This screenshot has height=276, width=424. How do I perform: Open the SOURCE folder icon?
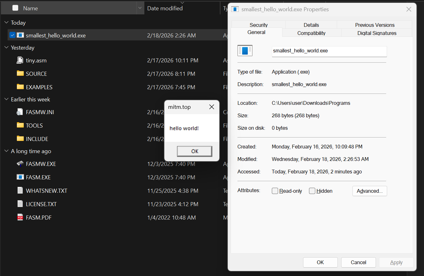(20, 74)
